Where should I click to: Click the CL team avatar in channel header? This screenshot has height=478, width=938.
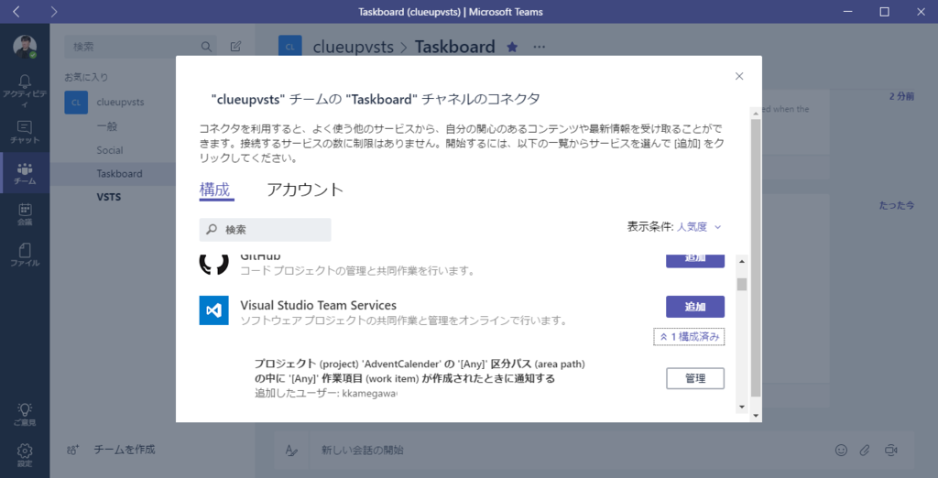pyautogui.click(x=290, y=47)
